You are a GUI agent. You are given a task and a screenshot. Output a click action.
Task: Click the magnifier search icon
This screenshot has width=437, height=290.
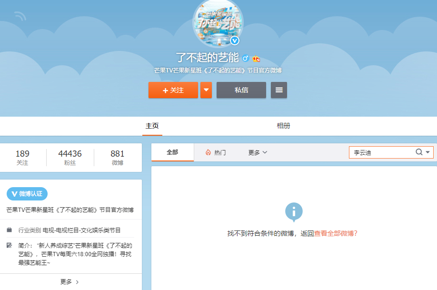coord(419,152)
